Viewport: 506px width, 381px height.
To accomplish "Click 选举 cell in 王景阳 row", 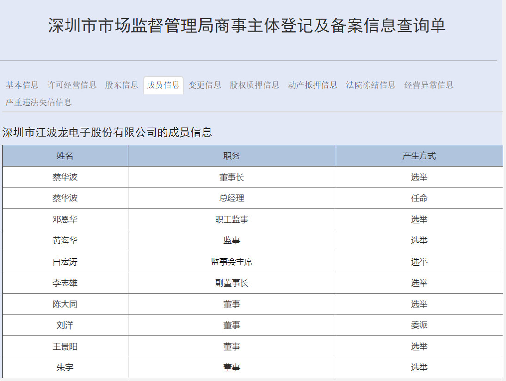I will click(x=419, y=346).
